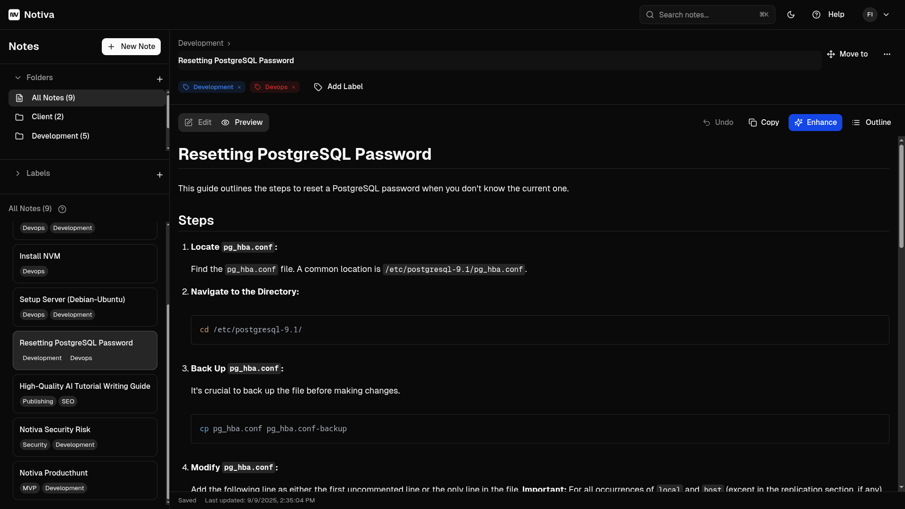Click the All Notes help info icon
The width and height of the screenshot is (905, 509).
62,209
